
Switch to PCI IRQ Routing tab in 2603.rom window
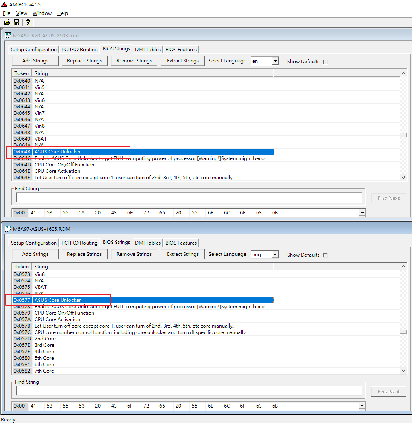(x=80, y=50)
